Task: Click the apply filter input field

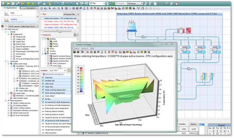Action: point(57,70)
